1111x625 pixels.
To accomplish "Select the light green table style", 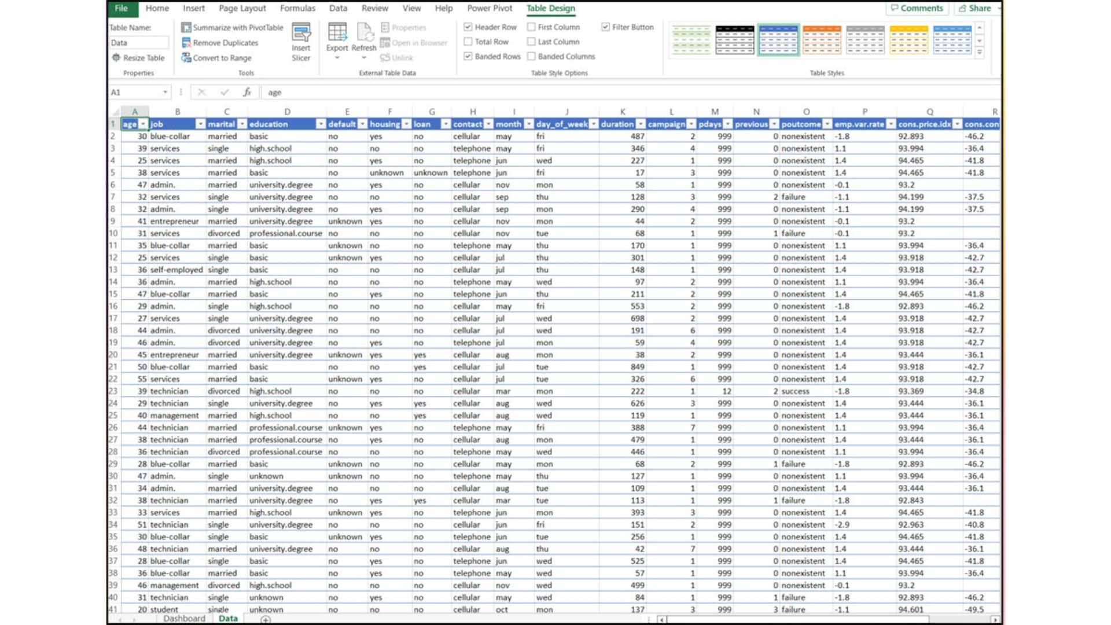I will click(x=691, y=39).
